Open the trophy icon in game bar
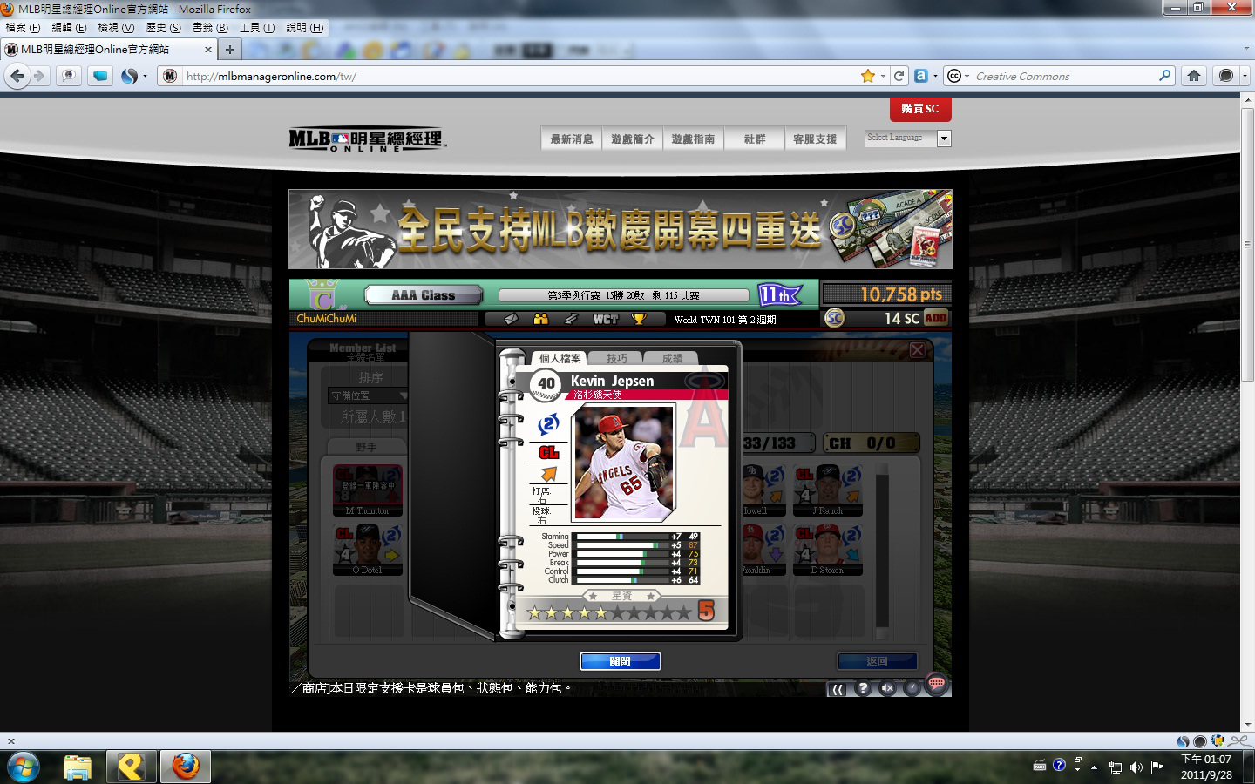 click(x=639, y=319)
